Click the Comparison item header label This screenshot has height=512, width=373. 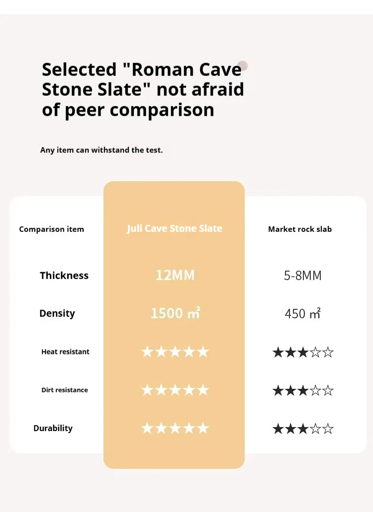[x=51, y=229]
